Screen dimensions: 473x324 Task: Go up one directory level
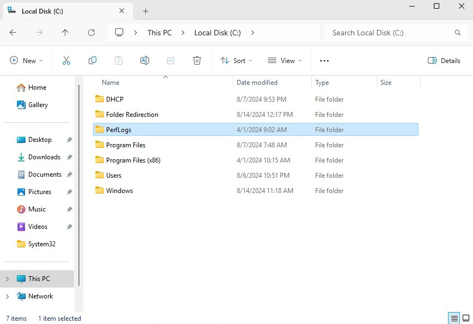tap(65, 33)
